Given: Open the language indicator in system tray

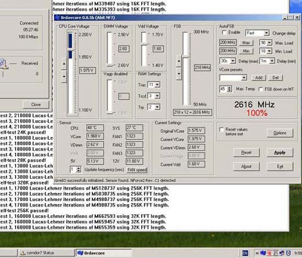Looking at the screenshot, I should pos(245,253).
